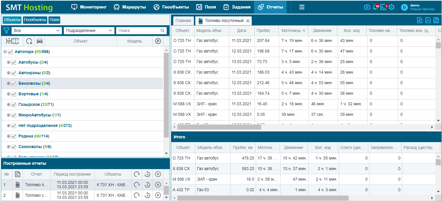The image size is (442, 202).
Task: Rebuild report in row 1
Action: coord(137,185)
